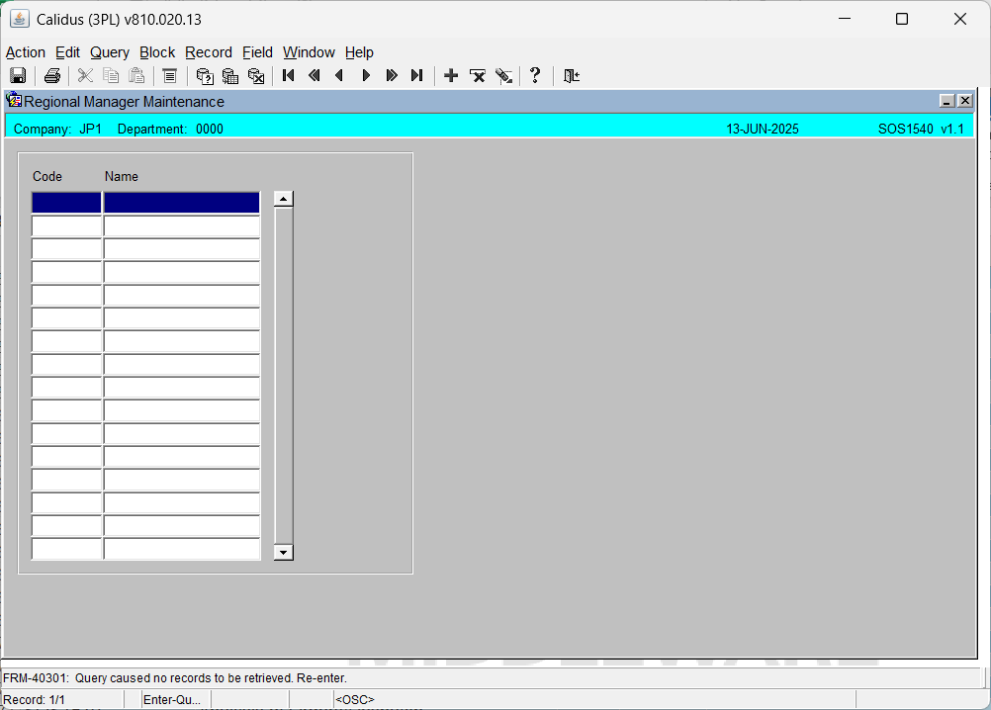Open the Record menu
The width and height of the screenshot is (991, 710).
[209, 52]
